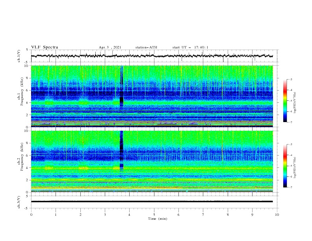This screenshot has width=312, height=241.
Task: Click the 'start UT = 17:40: 1' label
Action: coord(190,47)
